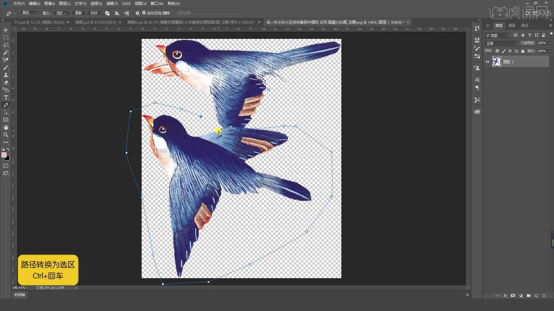Screen dimensions: 554x311
Task: Click the pink foreground color swatch
Action: tap(4, 155)
